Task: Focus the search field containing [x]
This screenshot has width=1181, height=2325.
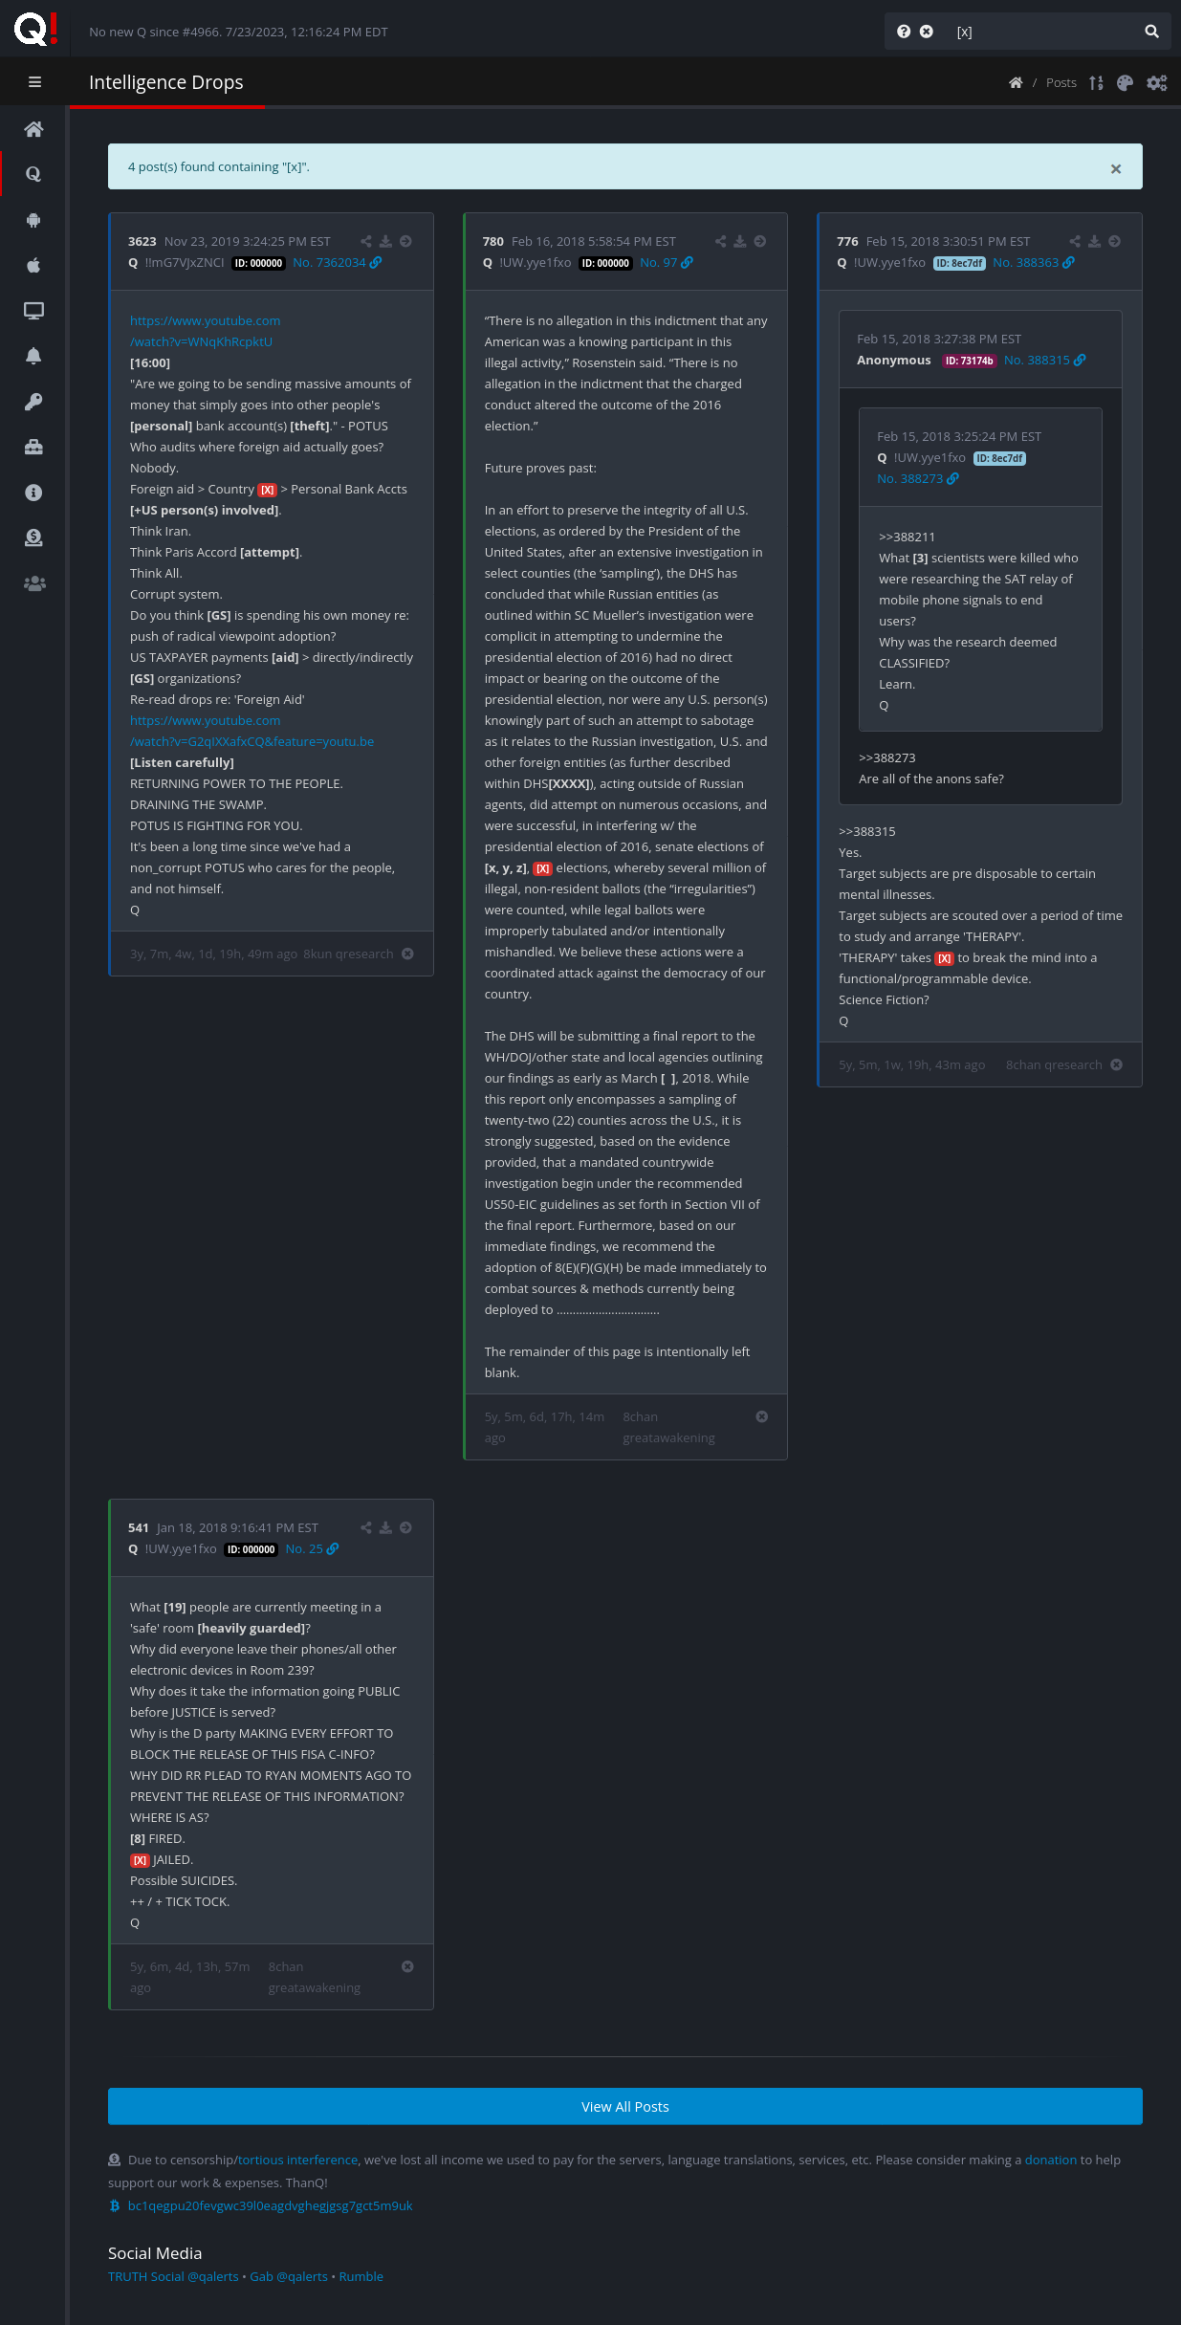Action: coord(1042,32)
